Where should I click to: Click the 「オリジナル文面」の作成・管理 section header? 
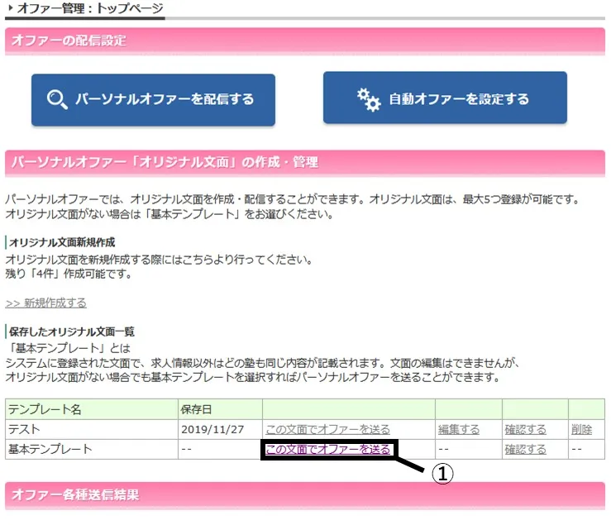point(305,162)
